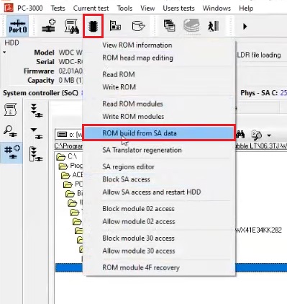Viewport: 287px width, 304px height.
Task: Open the Users tests menu
Action: [178, 8]
